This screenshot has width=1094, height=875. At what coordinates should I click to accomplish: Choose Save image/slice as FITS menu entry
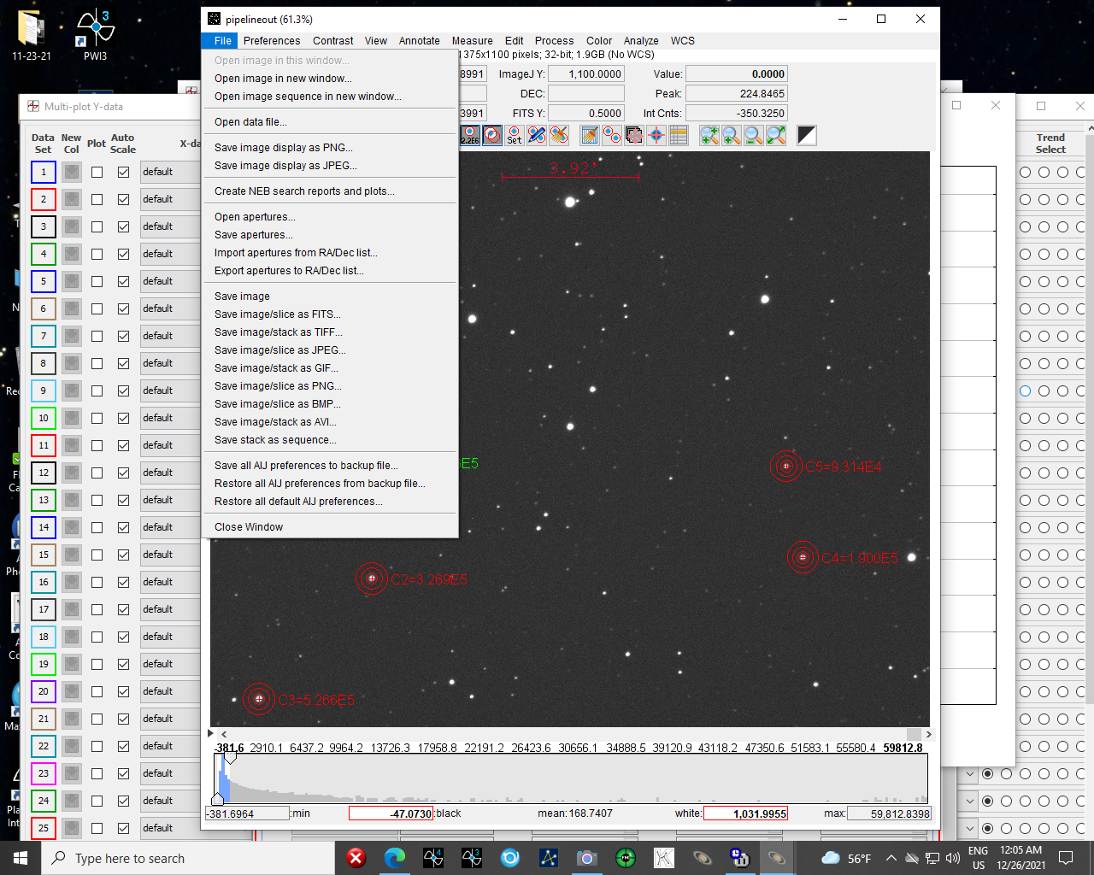click(277, 314)
